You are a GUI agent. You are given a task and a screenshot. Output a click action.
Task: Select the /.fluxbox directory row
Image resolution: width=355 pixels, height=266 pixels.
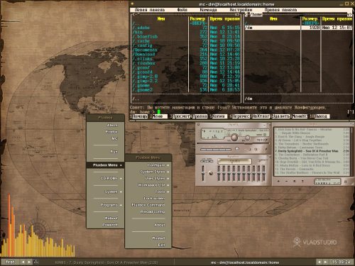(x=186, y=63)
